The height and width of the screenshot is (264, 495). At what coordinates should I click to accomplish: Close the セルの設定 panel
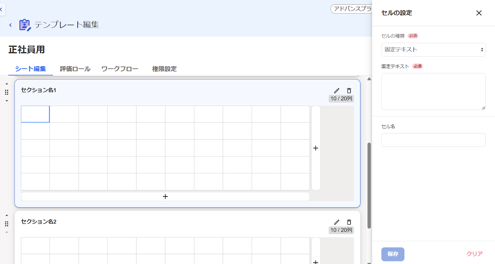[x=479, y=13]
